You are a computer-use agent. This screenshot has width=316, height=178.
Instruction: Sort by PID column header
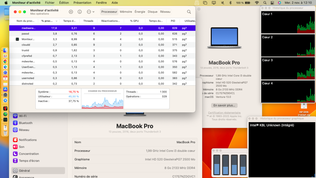point(173,21)
